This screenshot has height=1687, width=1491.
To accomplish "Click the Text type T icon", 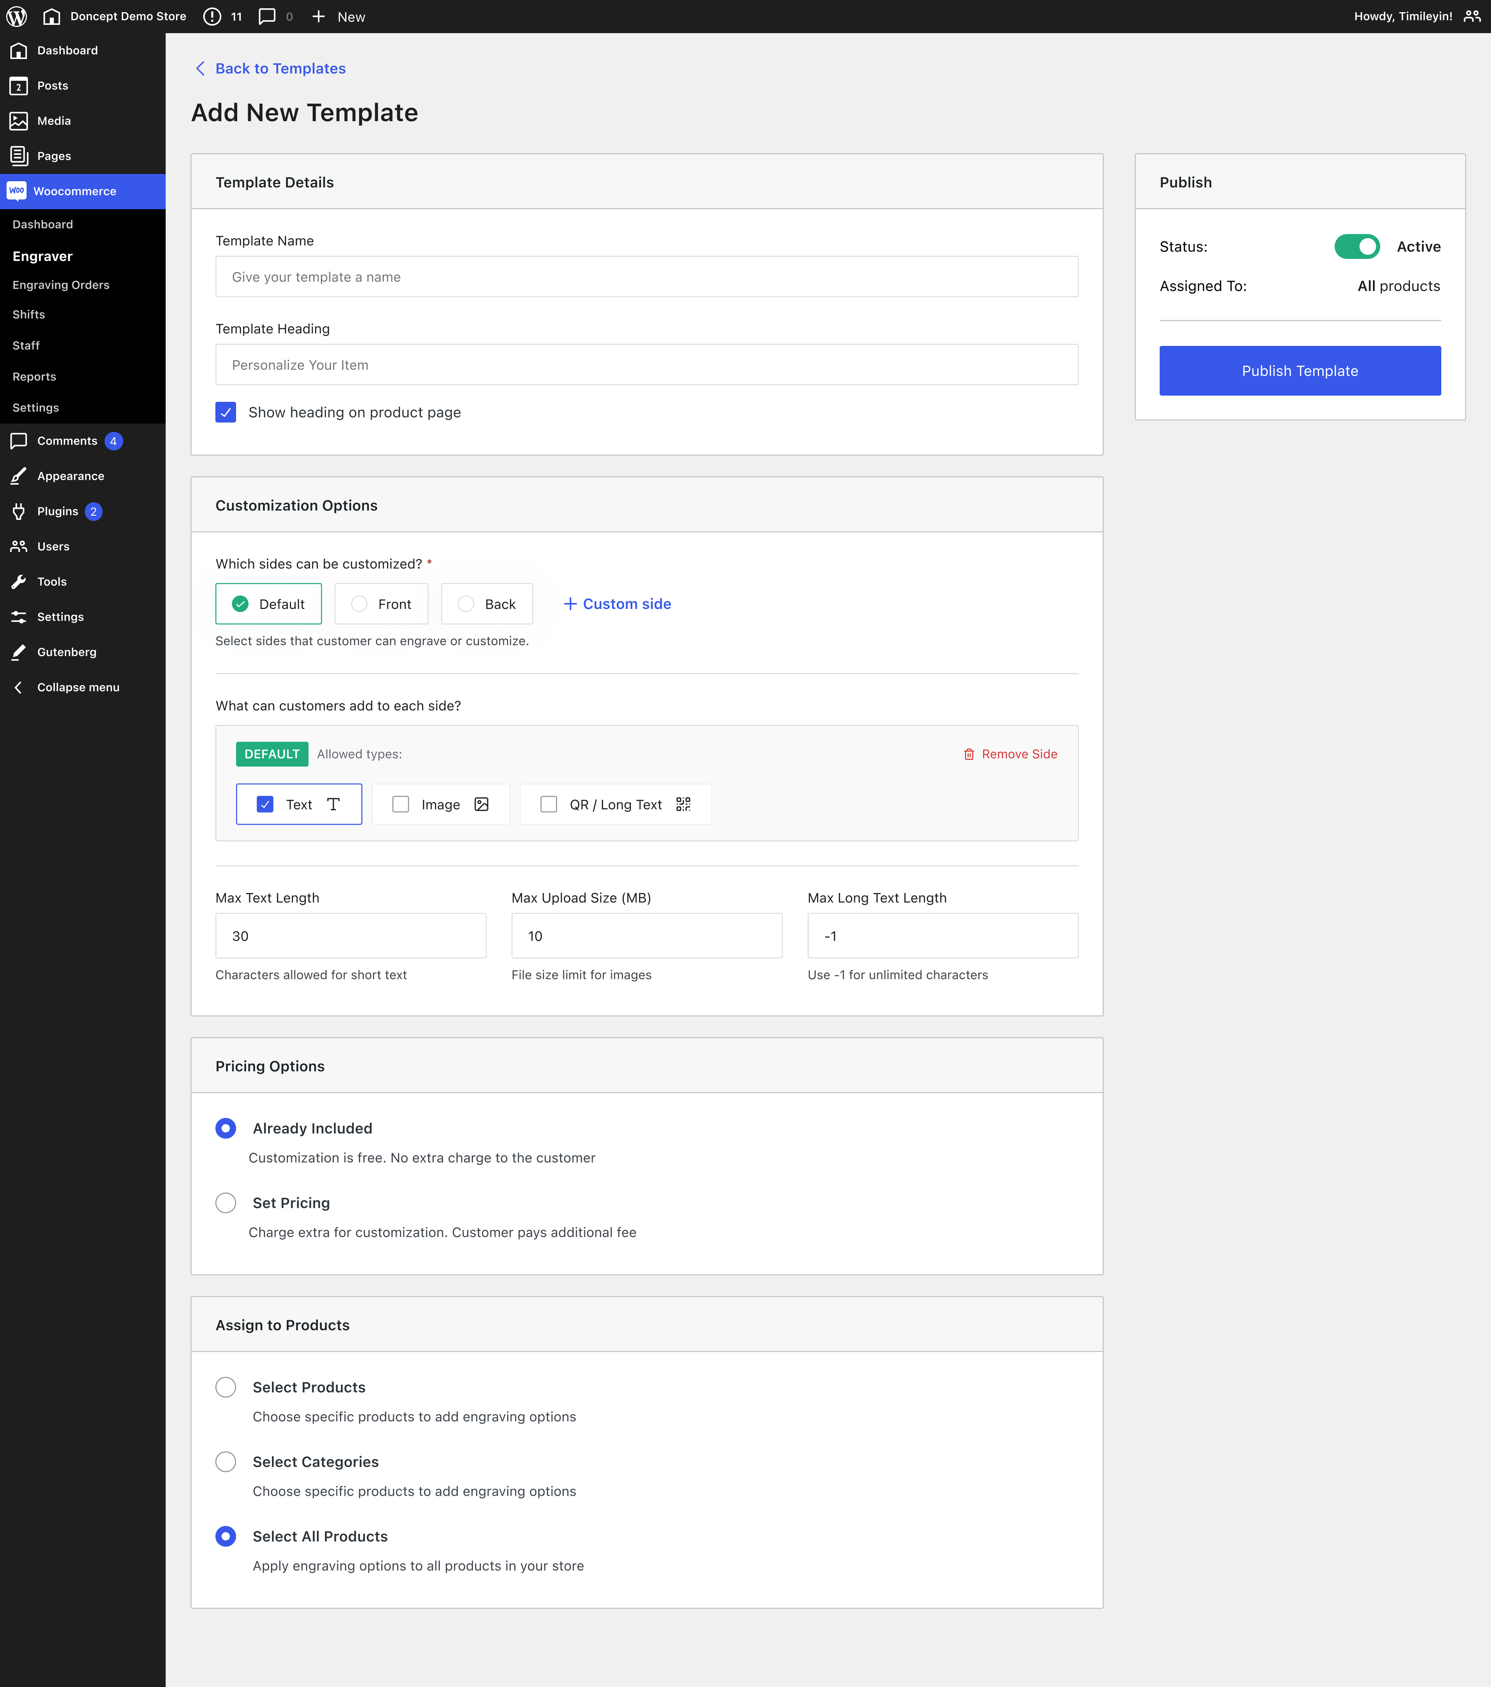I will [x=333, y=804].
